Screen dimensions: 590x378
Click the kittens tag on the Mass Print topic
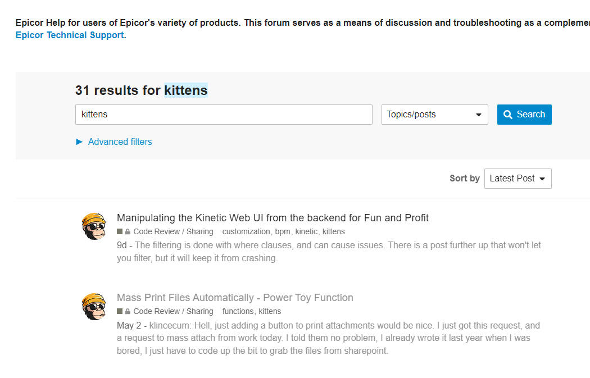[x=270, y=311]
